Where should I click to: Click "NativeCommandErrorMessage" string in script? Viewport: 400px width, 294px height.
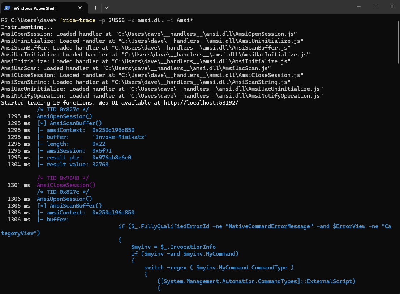[270, 226]
